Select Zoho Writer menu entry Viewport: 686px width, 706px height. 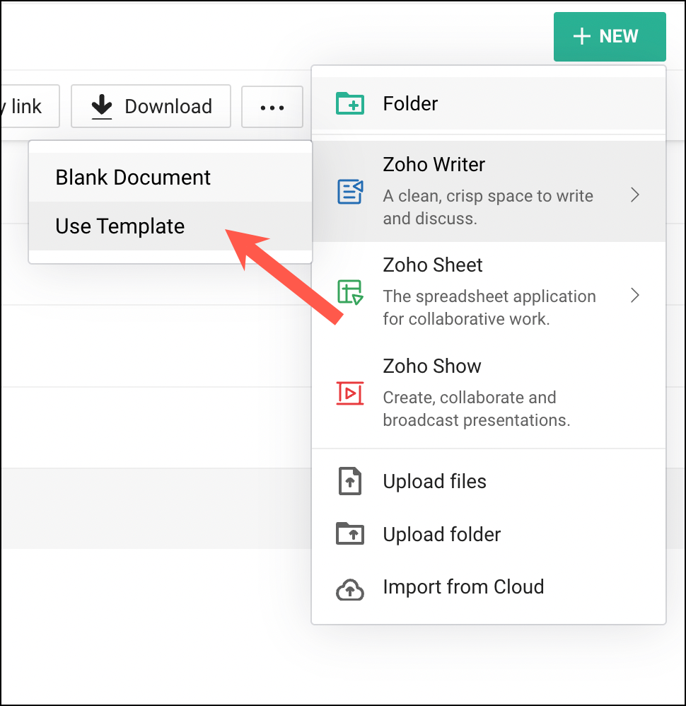tap(489, 192)
